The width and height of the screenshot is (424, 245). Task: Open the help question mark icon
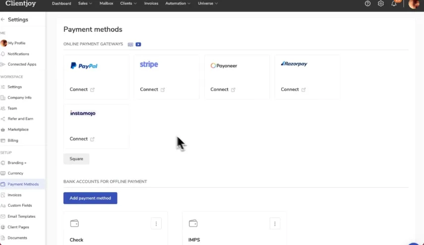tap(367, 3)
